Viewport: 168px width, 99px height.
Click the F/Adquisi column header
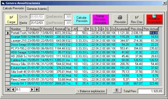33,29
